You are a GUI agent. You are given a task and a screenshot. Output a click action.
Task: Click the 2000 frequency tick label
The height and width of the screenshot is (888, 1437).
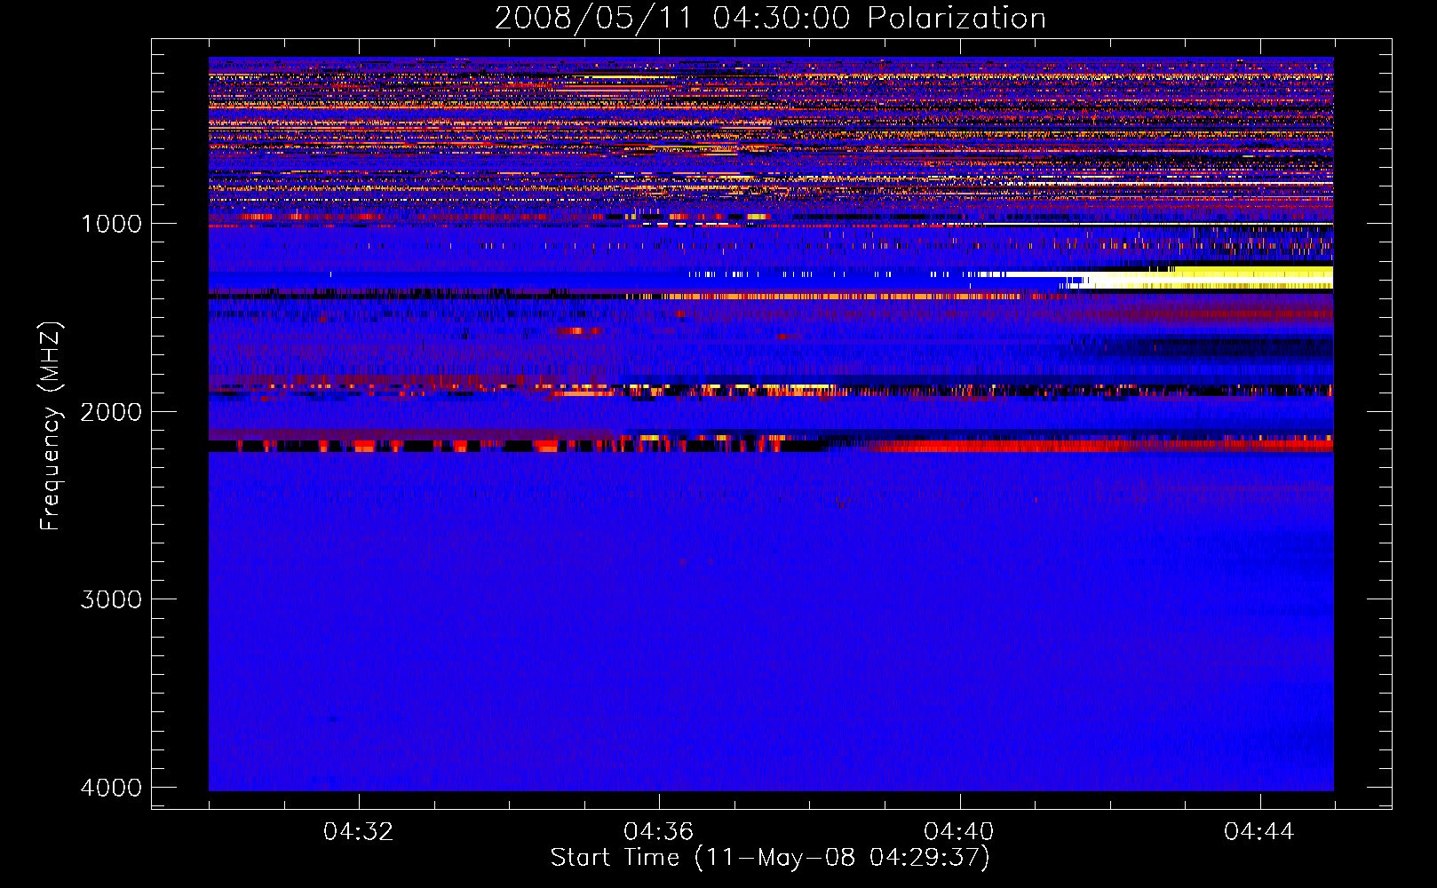point(111,411)
